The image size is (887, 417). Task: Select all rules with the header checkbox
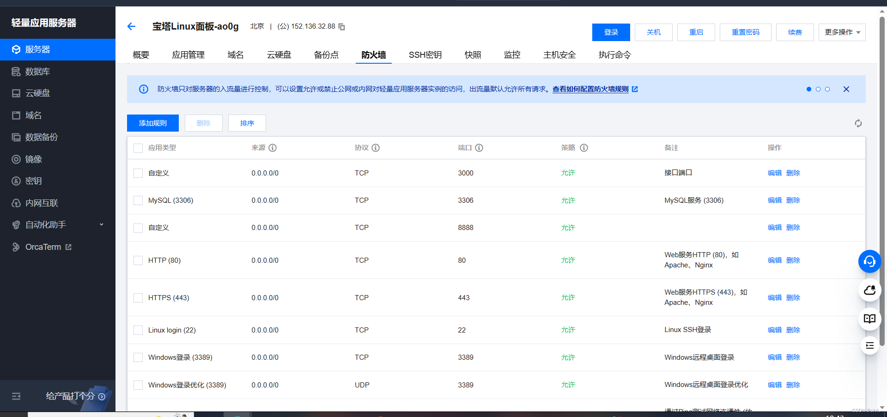[x=138, y=148]
